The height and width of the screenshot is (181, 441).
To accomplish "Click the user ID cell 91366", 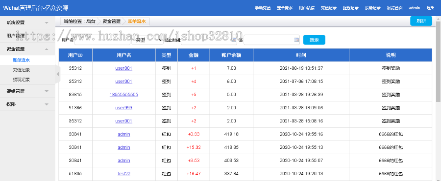I will pos(75,108).
